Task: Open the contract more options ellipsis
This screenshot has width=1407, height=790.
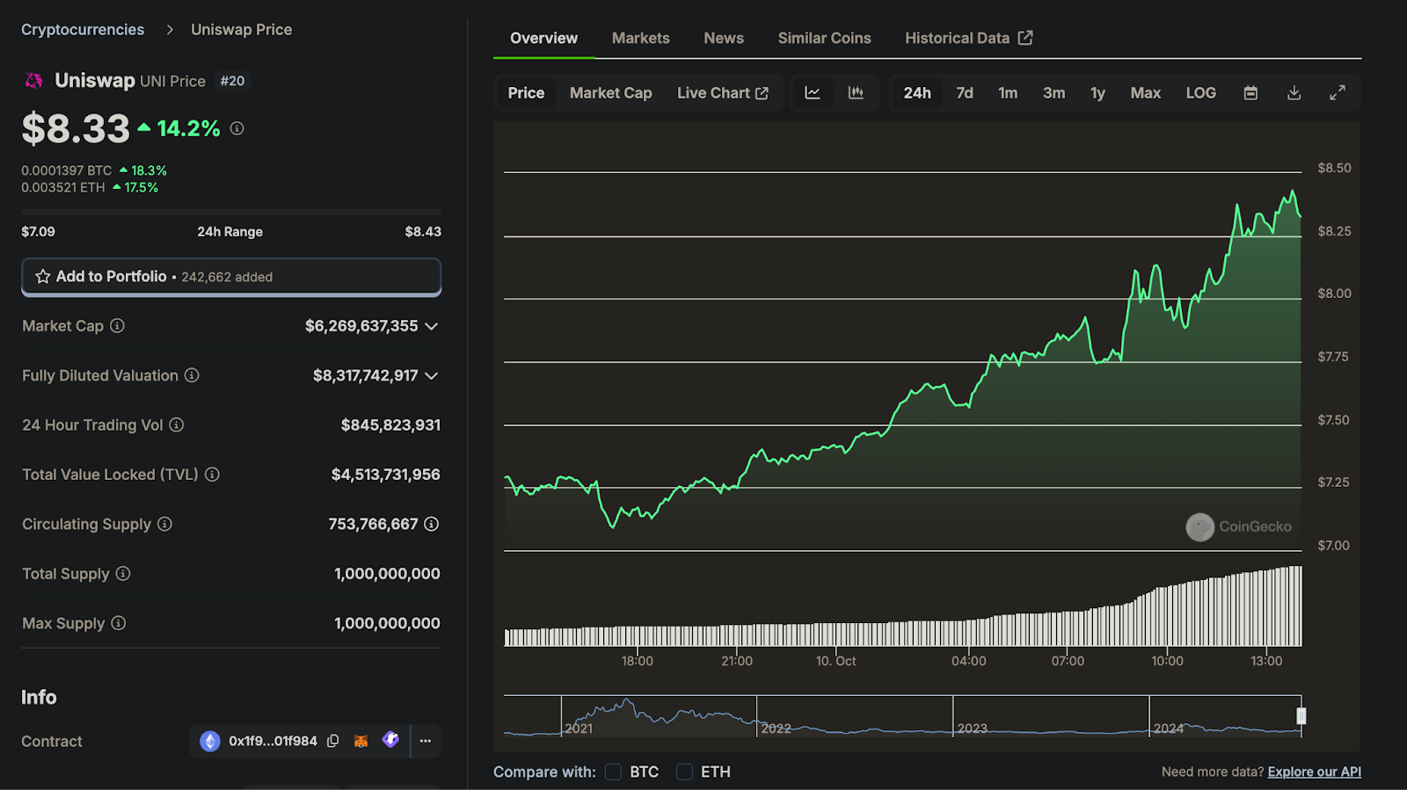Action: pos(426,741)
